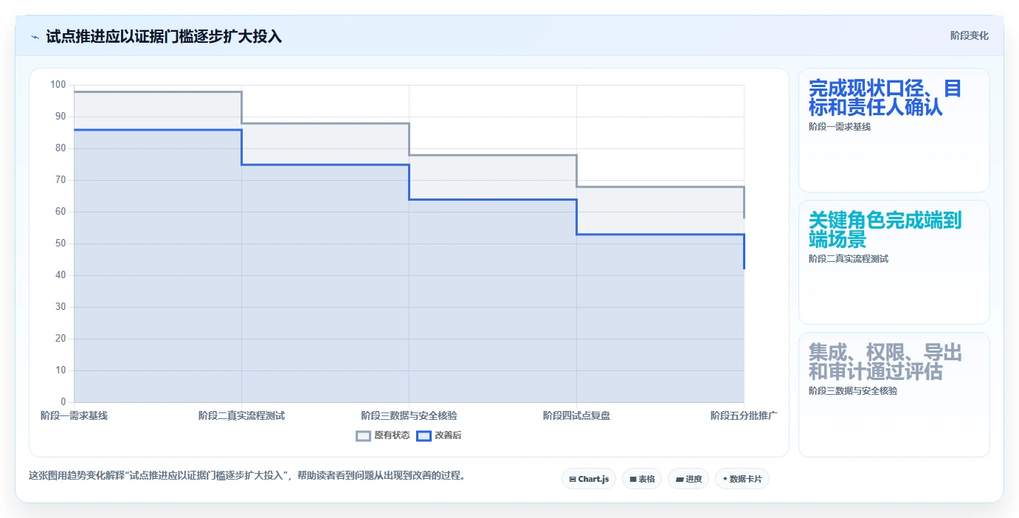Click the icon in the Chart.js chip
The image size is (1019, 518).
click(x=573, y=480)
